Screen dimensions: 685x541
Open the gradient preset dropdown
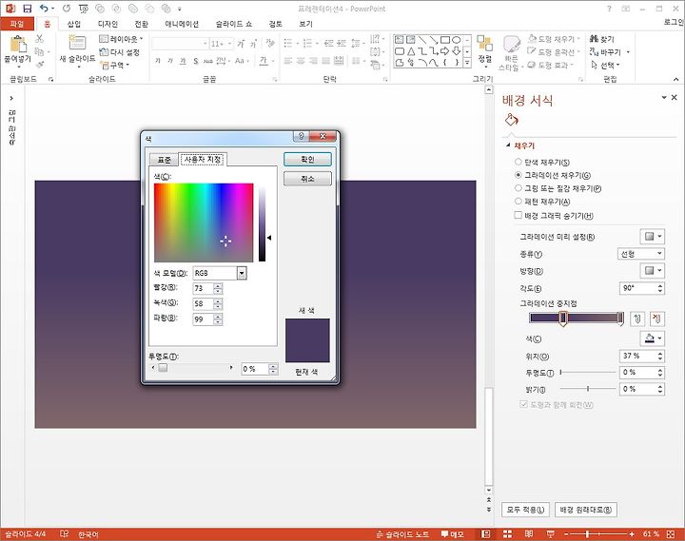pyautogui.click(x=653, y=236)
